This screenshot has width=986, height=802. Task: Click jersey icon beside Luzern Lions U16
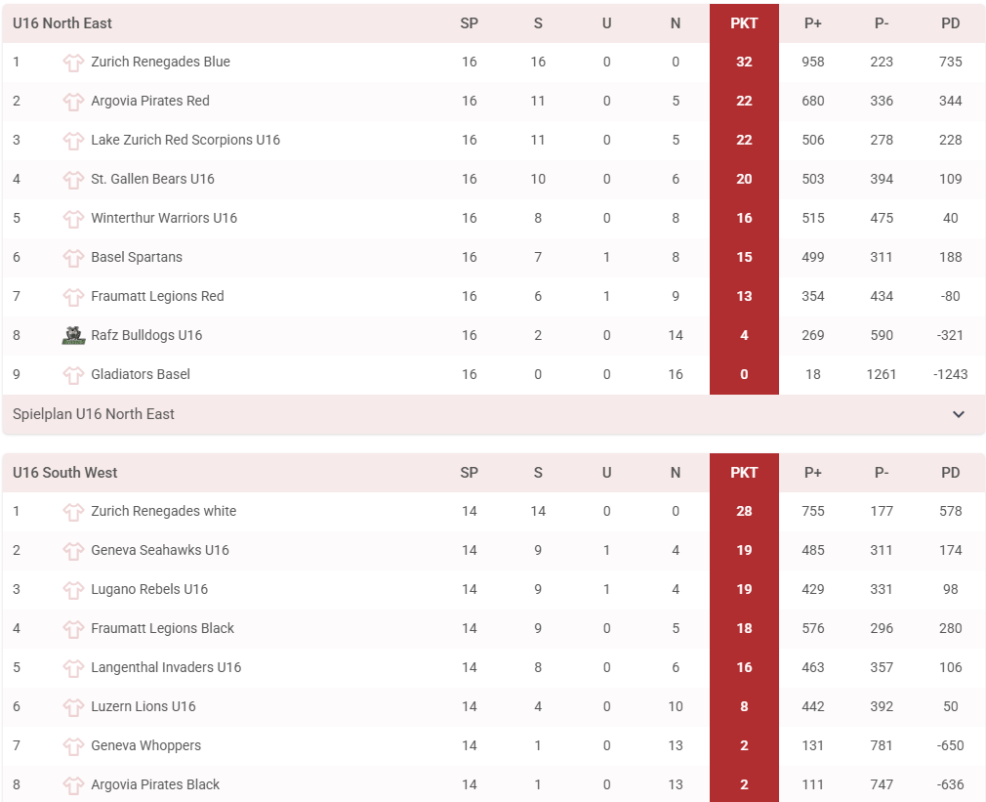pyautogui.click(x=73, y=707)
